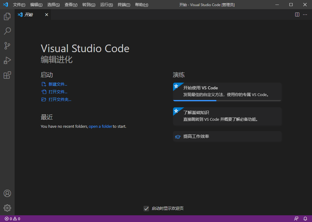
Task: Open the Search view in activity bar
Action: point(7,31)
